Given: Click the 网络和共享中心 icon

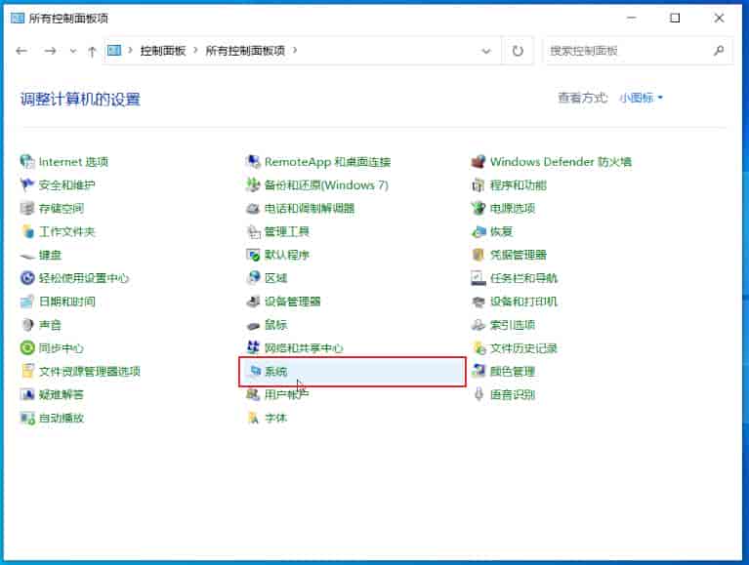Looking at the screenshot, I should click(253, 347).
